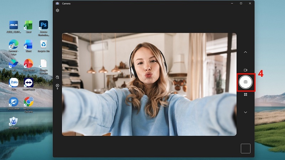Viewport: 285px width, 160px height.
Task: Switch to video recording mode
Action: [245, 70]
